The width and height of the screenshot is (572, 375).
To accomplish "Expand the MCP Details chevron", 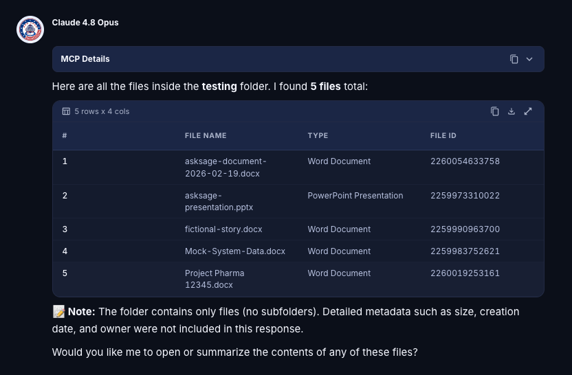I will click(529, 59).
